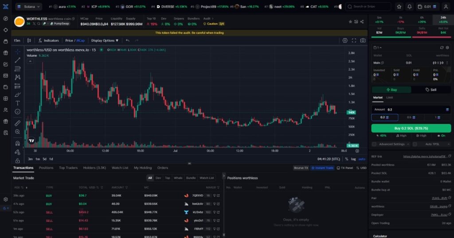Switch to the Positions tab

click(x=46, y=168)
